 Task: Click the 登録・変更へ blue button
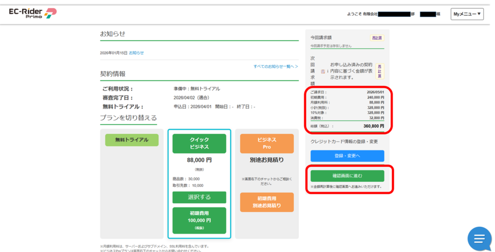click(x=347, y=156)
